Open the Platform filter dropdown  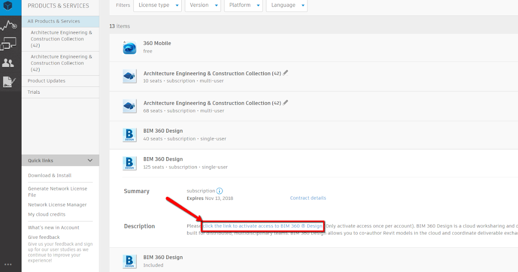pyautogui.click(x=243, y=5)
